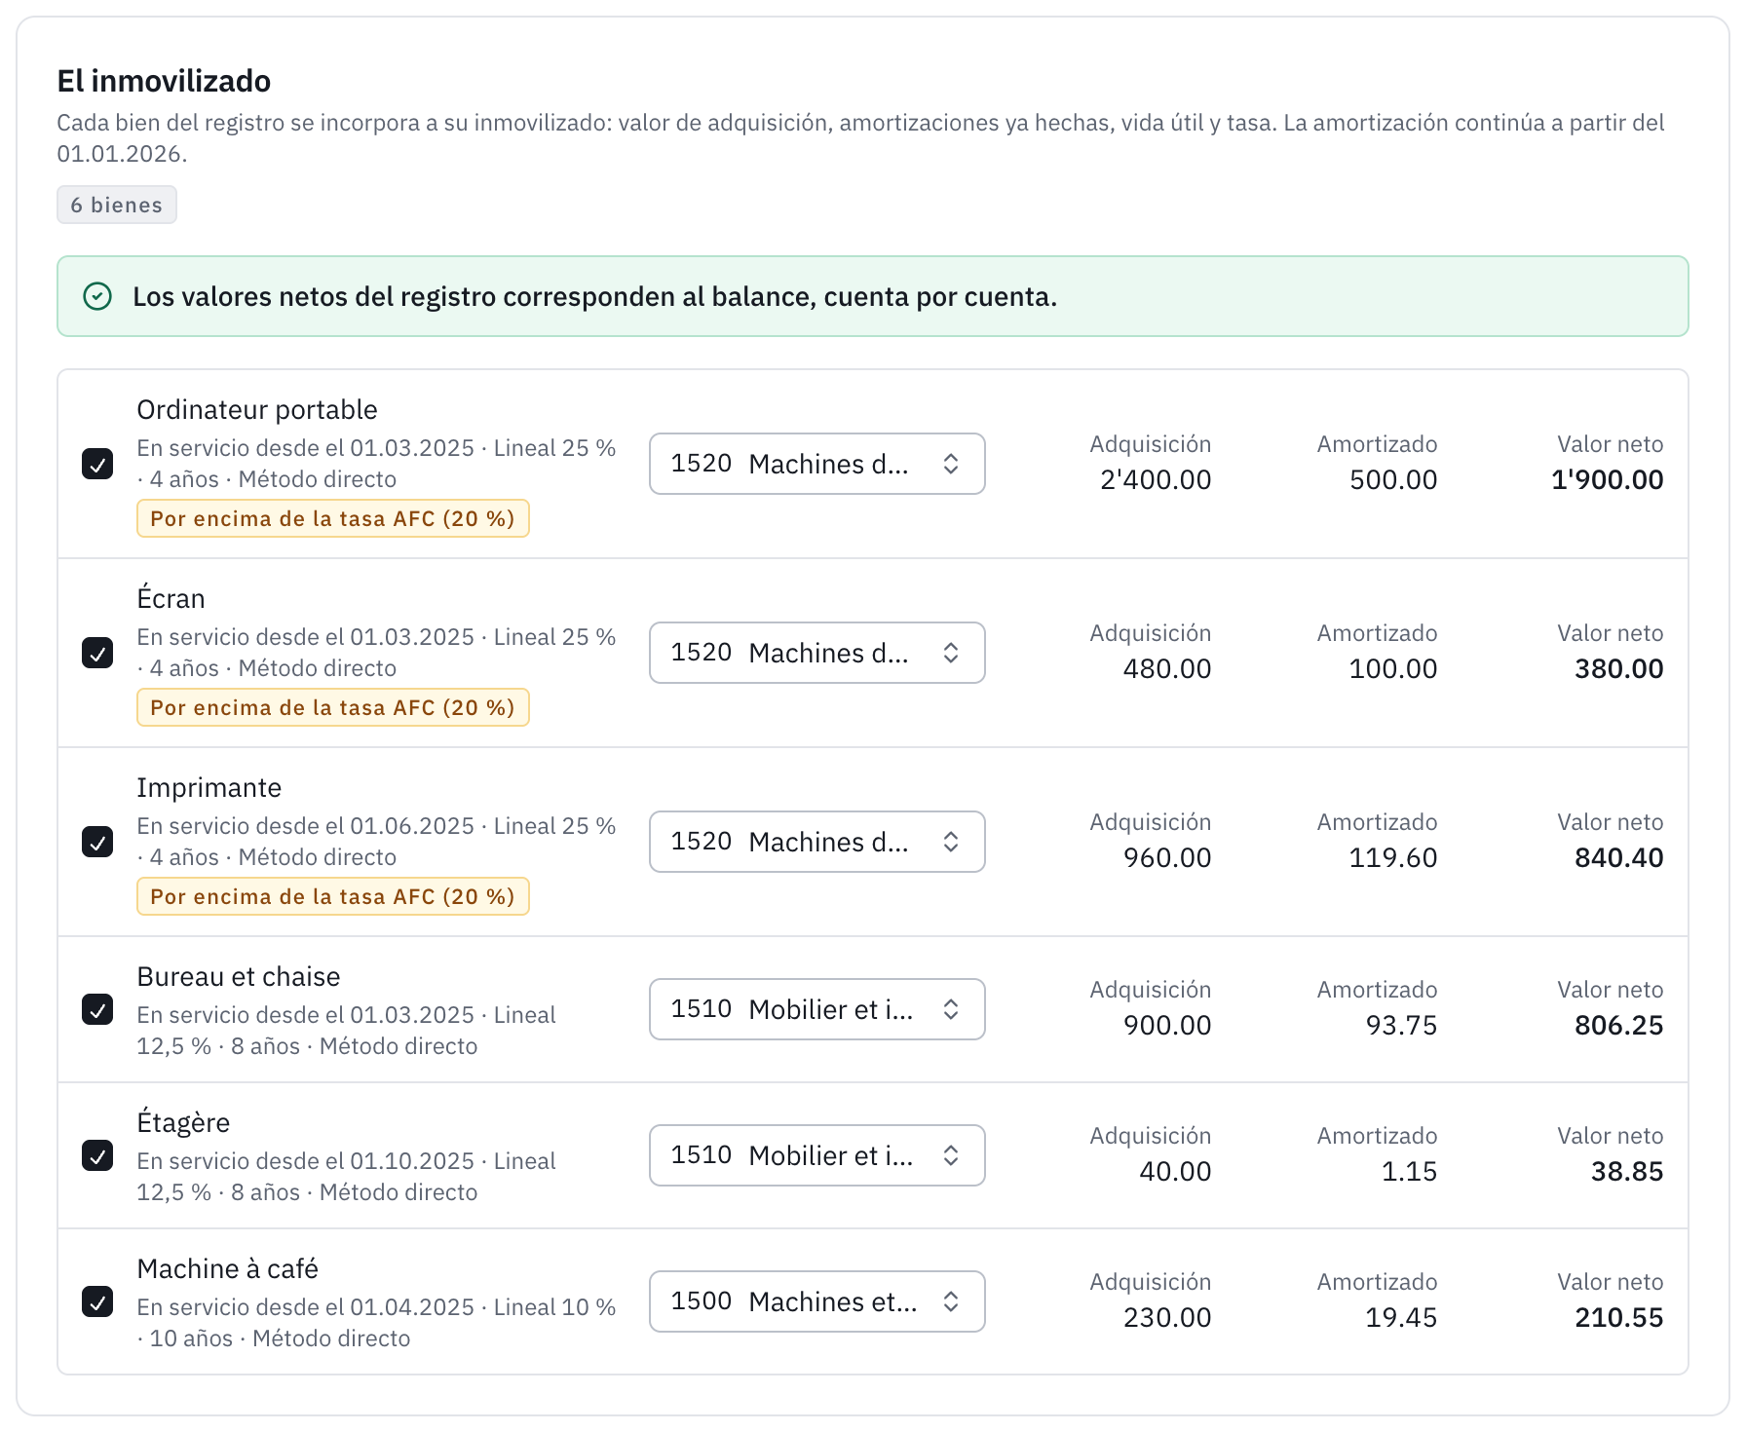Uncheck the Étagère checkbox
The height and width of the screenshot is (1432, 1746).
pos(97,1155)
